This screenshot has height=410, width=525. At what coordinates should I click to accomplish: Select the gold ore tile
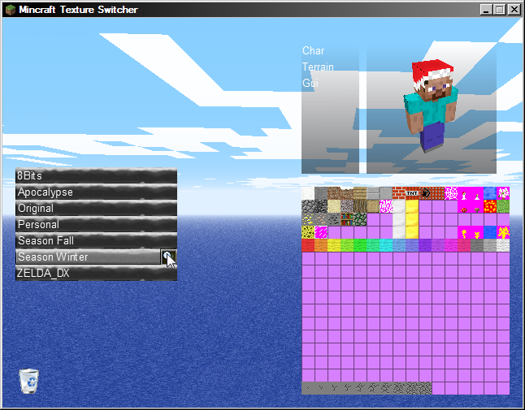pyautogui.click(x=308, y=219)
